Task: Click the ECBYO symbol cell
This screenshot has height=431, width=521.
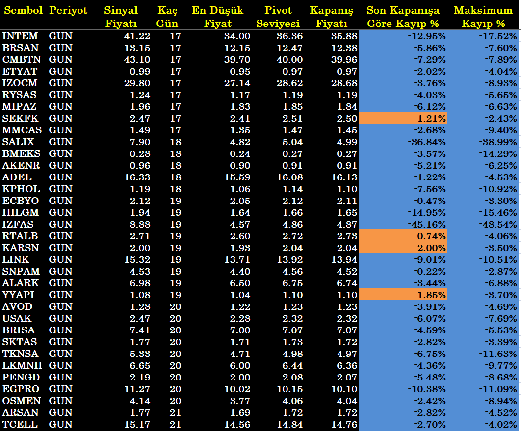Action: (21, 201)
